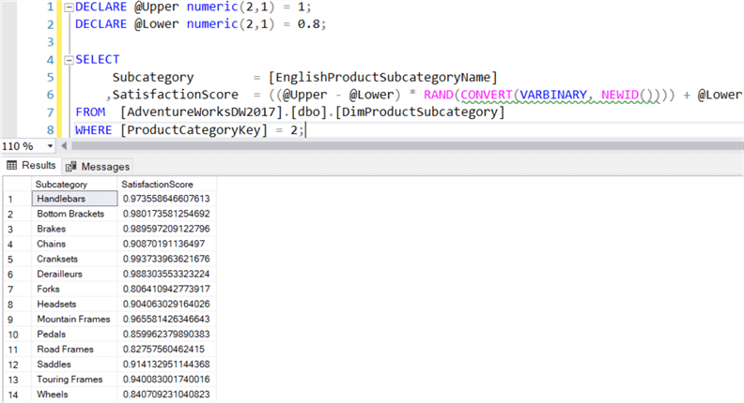
Task: Click score value 0.90870191136497
Action: click(x=166, y=244)
